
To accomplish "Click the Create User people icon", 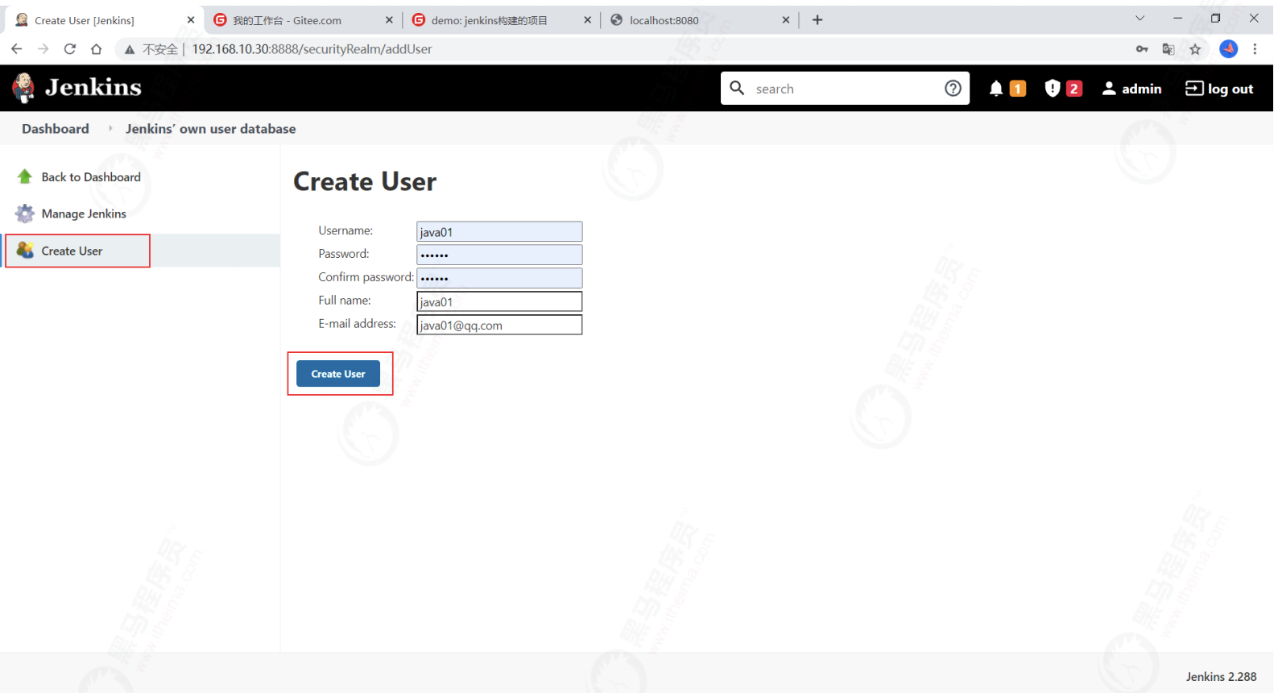I will [x=25, y=251].
